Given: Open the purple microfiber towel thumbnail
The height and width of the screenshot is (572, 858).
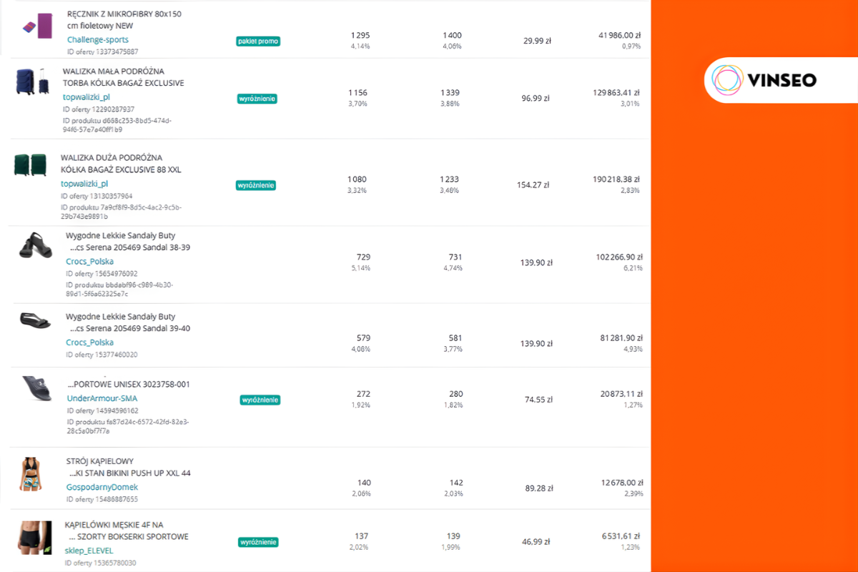Looking at the screenshot, I should click(x=37, y=26).
